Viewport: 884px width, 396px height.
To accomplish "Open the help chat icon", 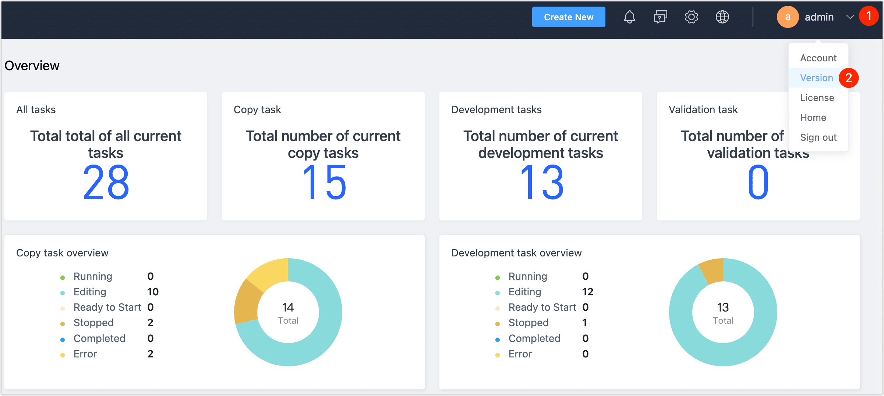I will tap(660, 17).
